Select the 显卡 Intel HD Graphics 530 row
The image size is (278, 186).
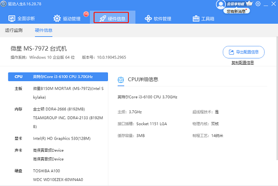tap(58, 138)
